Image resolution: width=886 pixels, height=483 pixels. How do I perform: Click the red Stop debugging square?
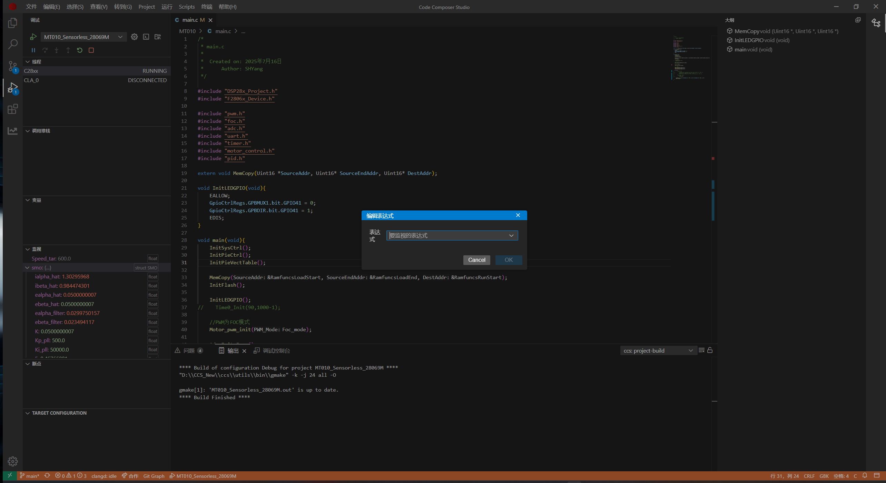(91, 50)
